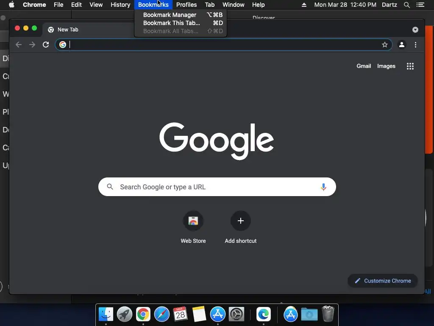Click the Chrome forward arrow button

point(32,45)
